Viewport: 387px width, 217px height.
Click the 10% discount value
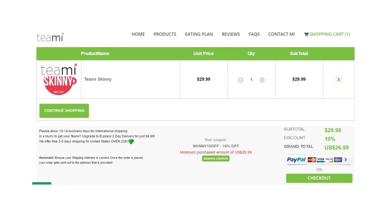coord(330,139)
